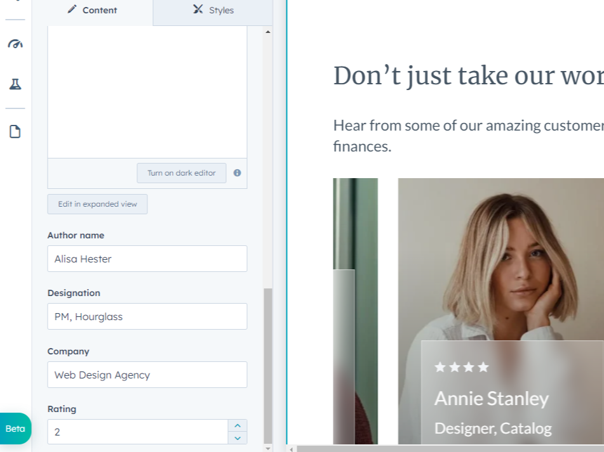Increase Rating with the up arrow
This screenshot has height=452, width=604.
(x=238, y=426)
